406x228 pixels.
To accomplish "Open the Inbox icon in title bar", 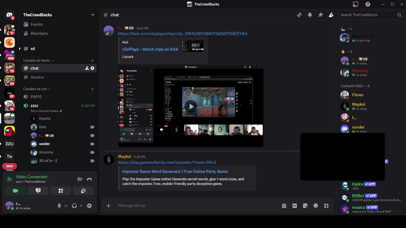I will [x=356, y=4].
